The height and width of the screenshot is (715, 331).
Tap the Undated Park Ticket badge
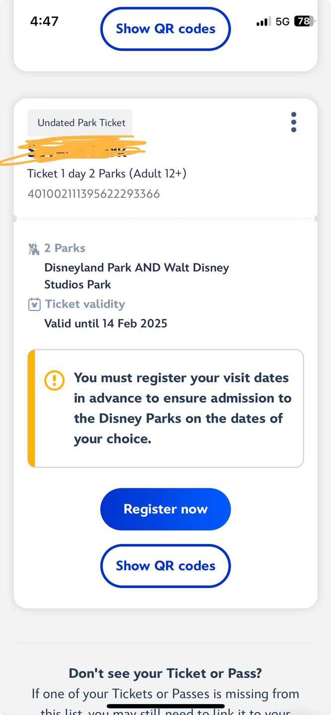(80, 123)
